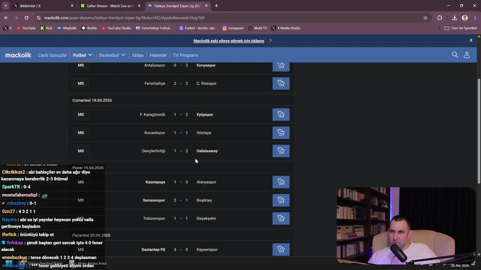Open jersey icon for Kasımpaşa - Alanyaspor match
The width and height of the screenshot is (481, 270).
[281, 182]
